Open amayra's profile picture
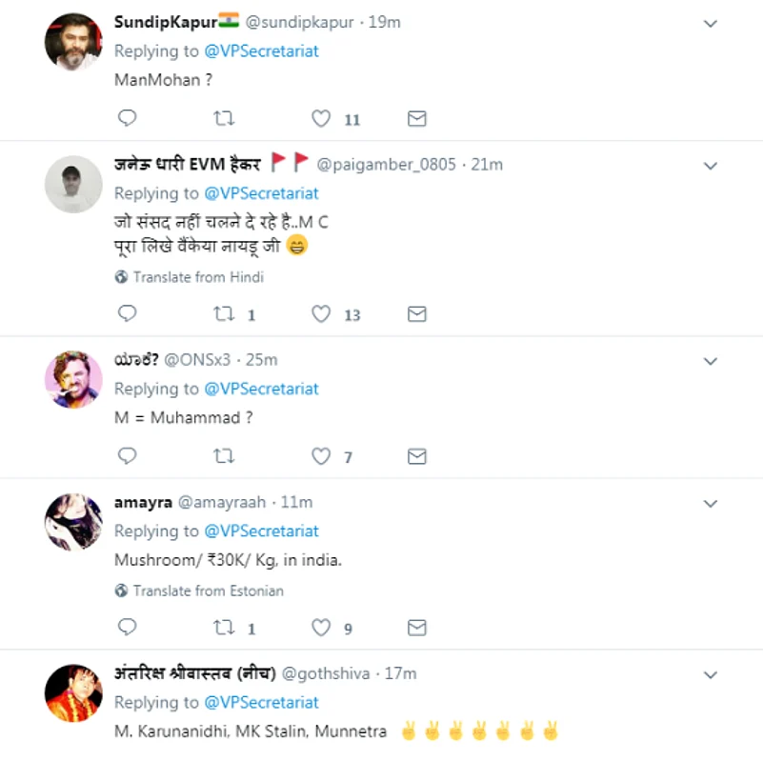The height and width of the screenshot is (761, 763). (x=73, y=521)
